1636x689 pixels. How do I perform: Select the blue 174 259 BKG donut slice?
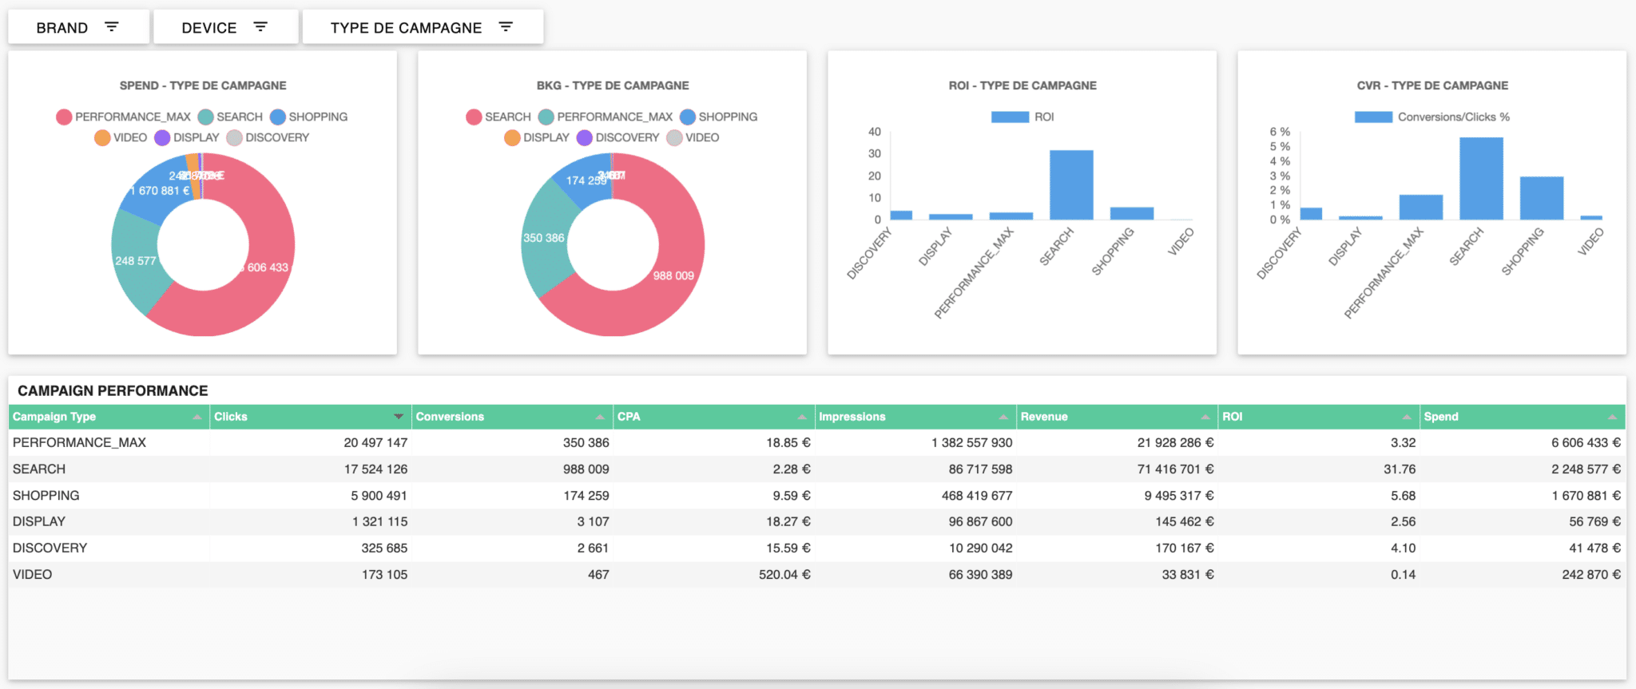[586, 180]
